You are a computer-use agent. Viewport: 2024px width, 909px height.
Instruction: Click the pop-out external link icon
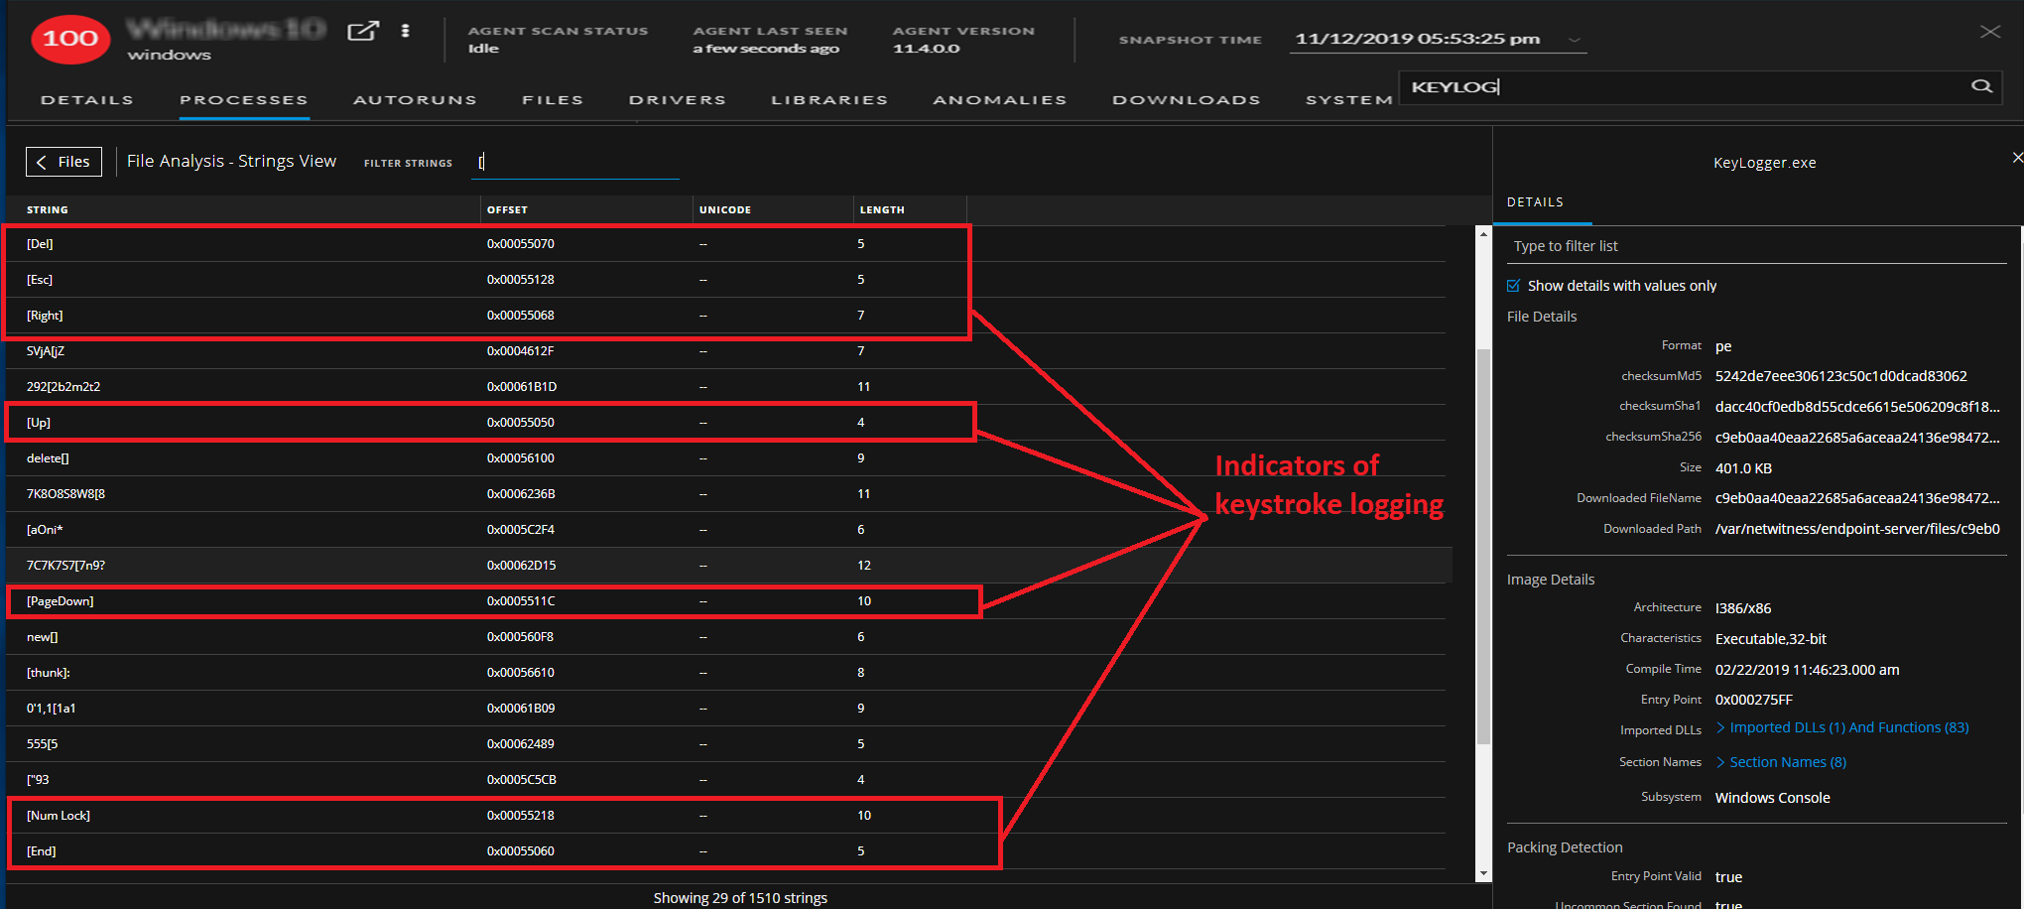tap(362, 31)
